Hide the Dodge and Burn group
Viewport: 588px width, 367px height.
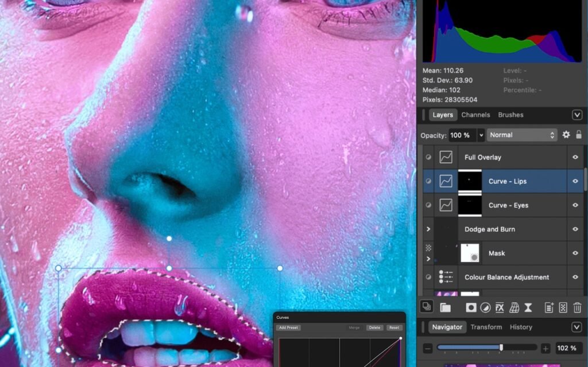click(x=575, y=229)
